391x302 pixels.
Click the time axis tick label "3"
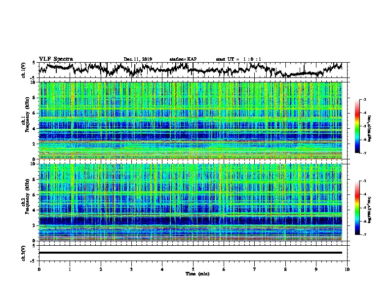click(131, 269)
